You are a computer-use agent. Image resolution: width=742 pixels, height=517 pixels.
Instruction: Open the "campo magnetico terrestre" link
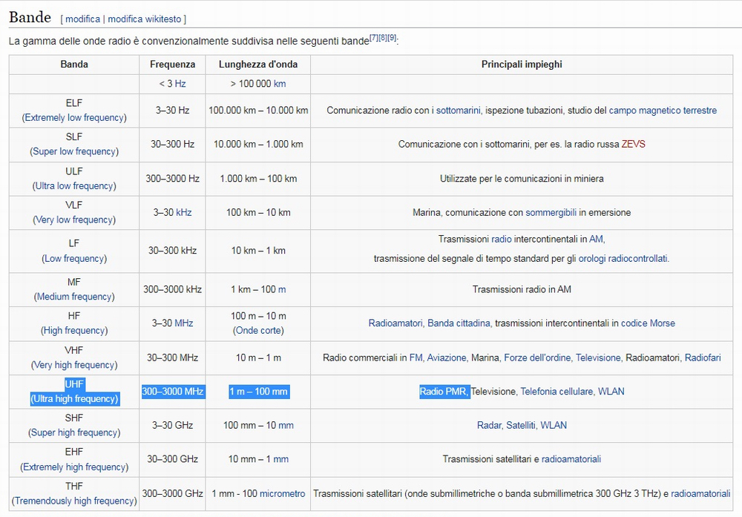[663, 111]
